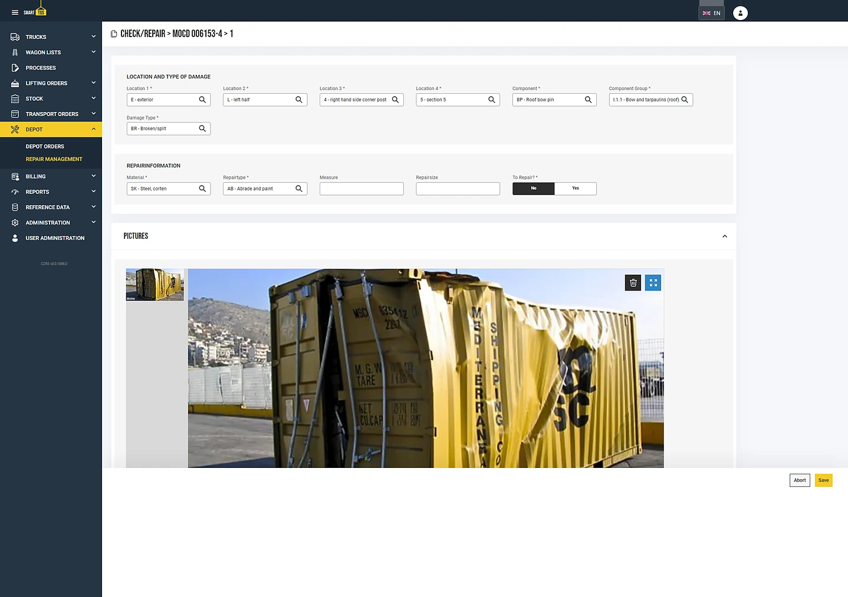Viewport: 848px width, 597px height.
Task: Click into the Measure field
Action: [361, 189]
